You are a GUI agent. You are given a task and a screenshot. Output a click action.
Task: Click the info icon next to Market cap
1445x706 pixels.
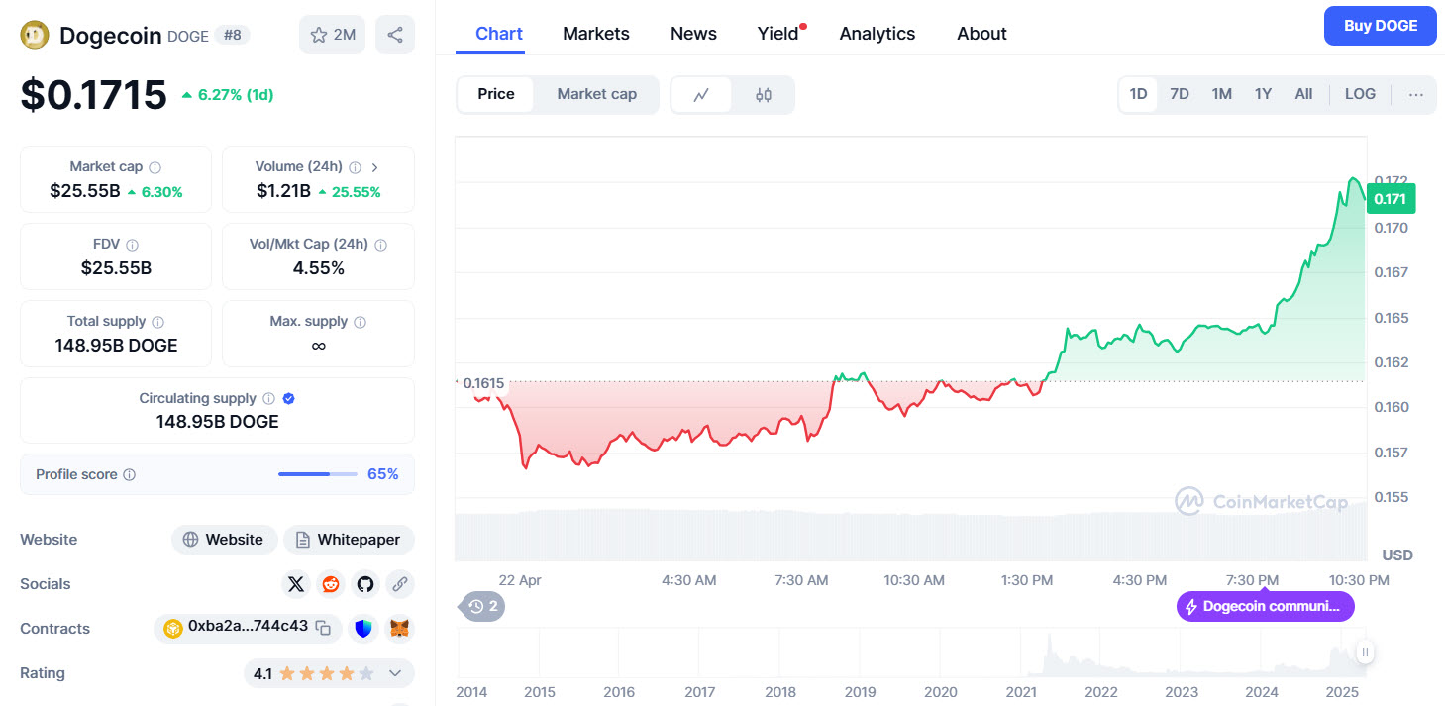(155, 167)
